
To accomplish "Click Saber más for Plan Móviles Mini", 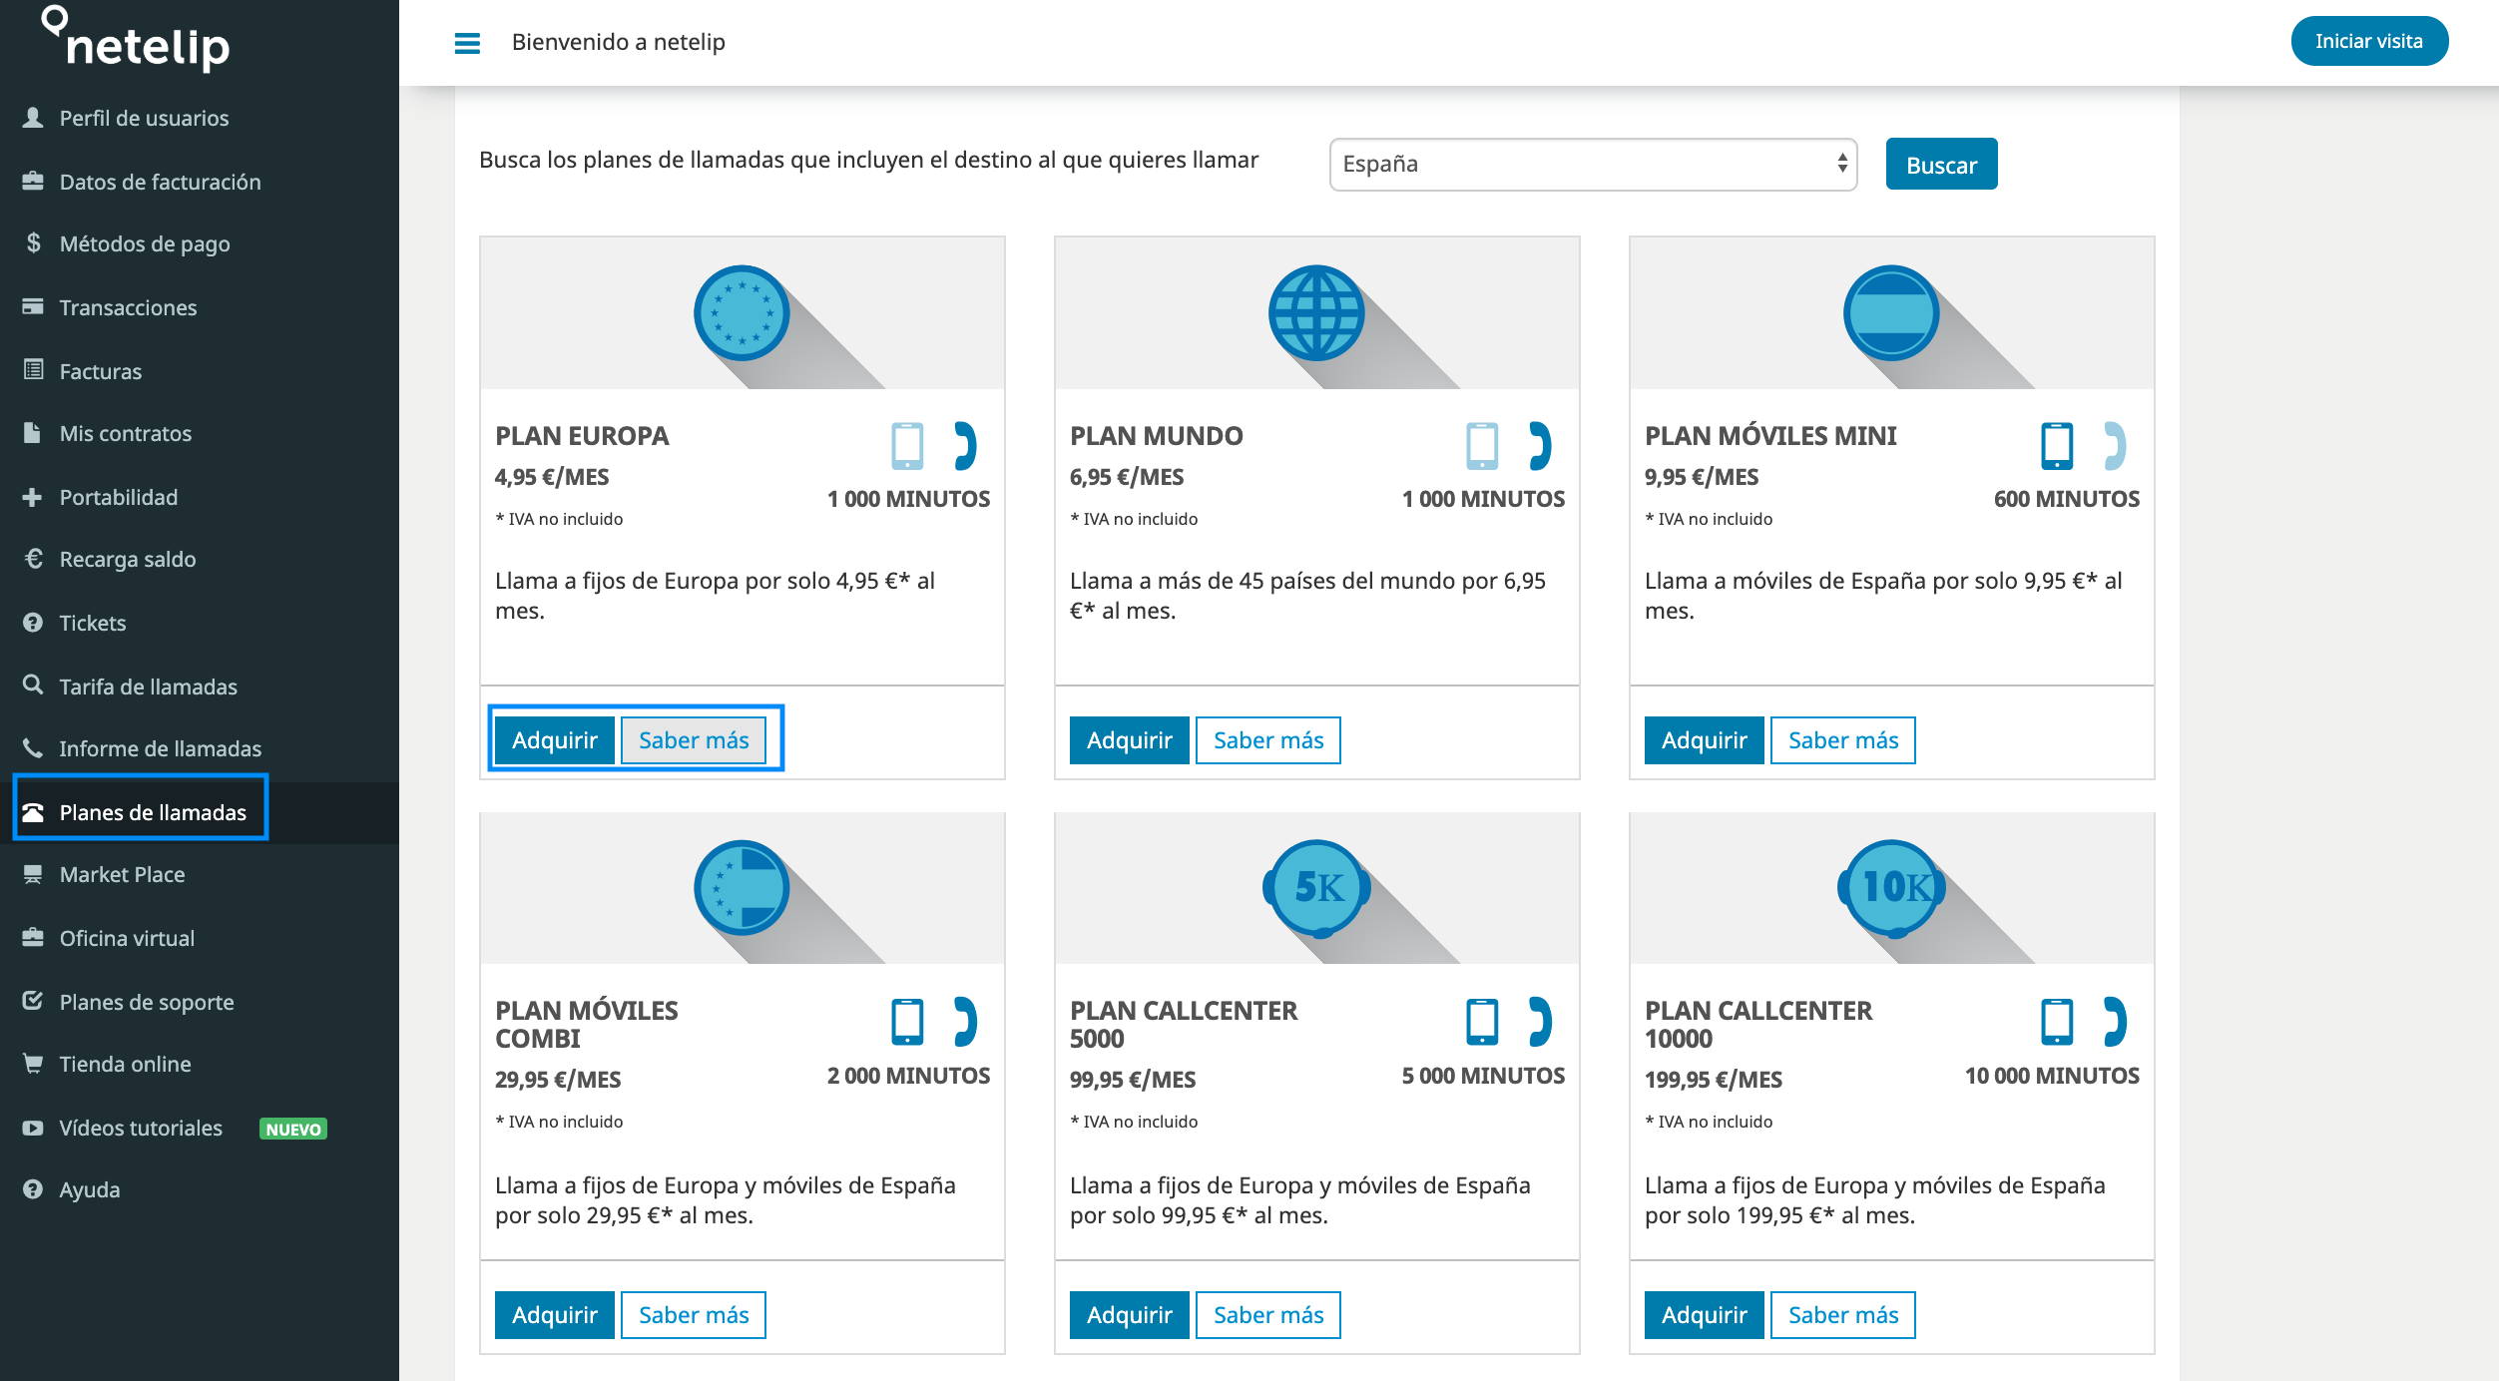I will click(x=1842, y=740).
